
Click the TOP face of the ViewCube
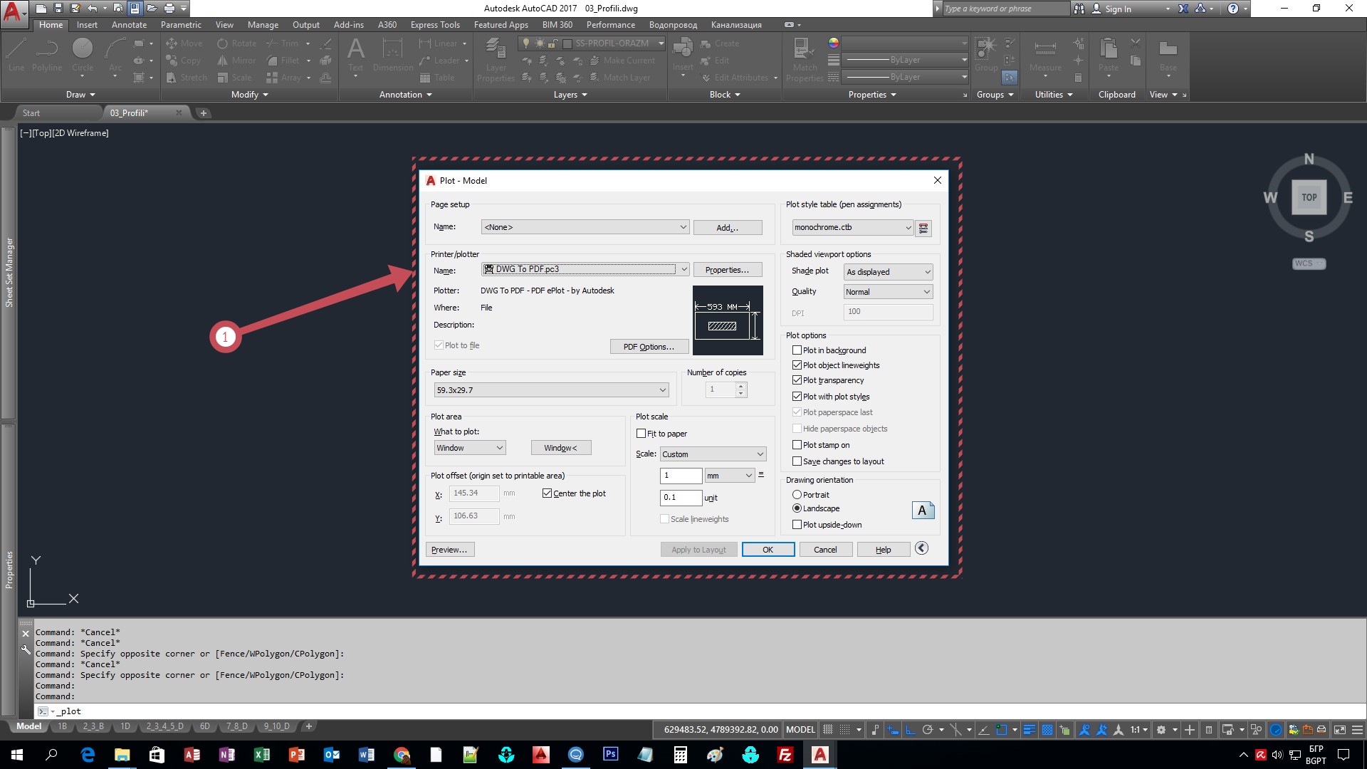[x=1309, y=198]
